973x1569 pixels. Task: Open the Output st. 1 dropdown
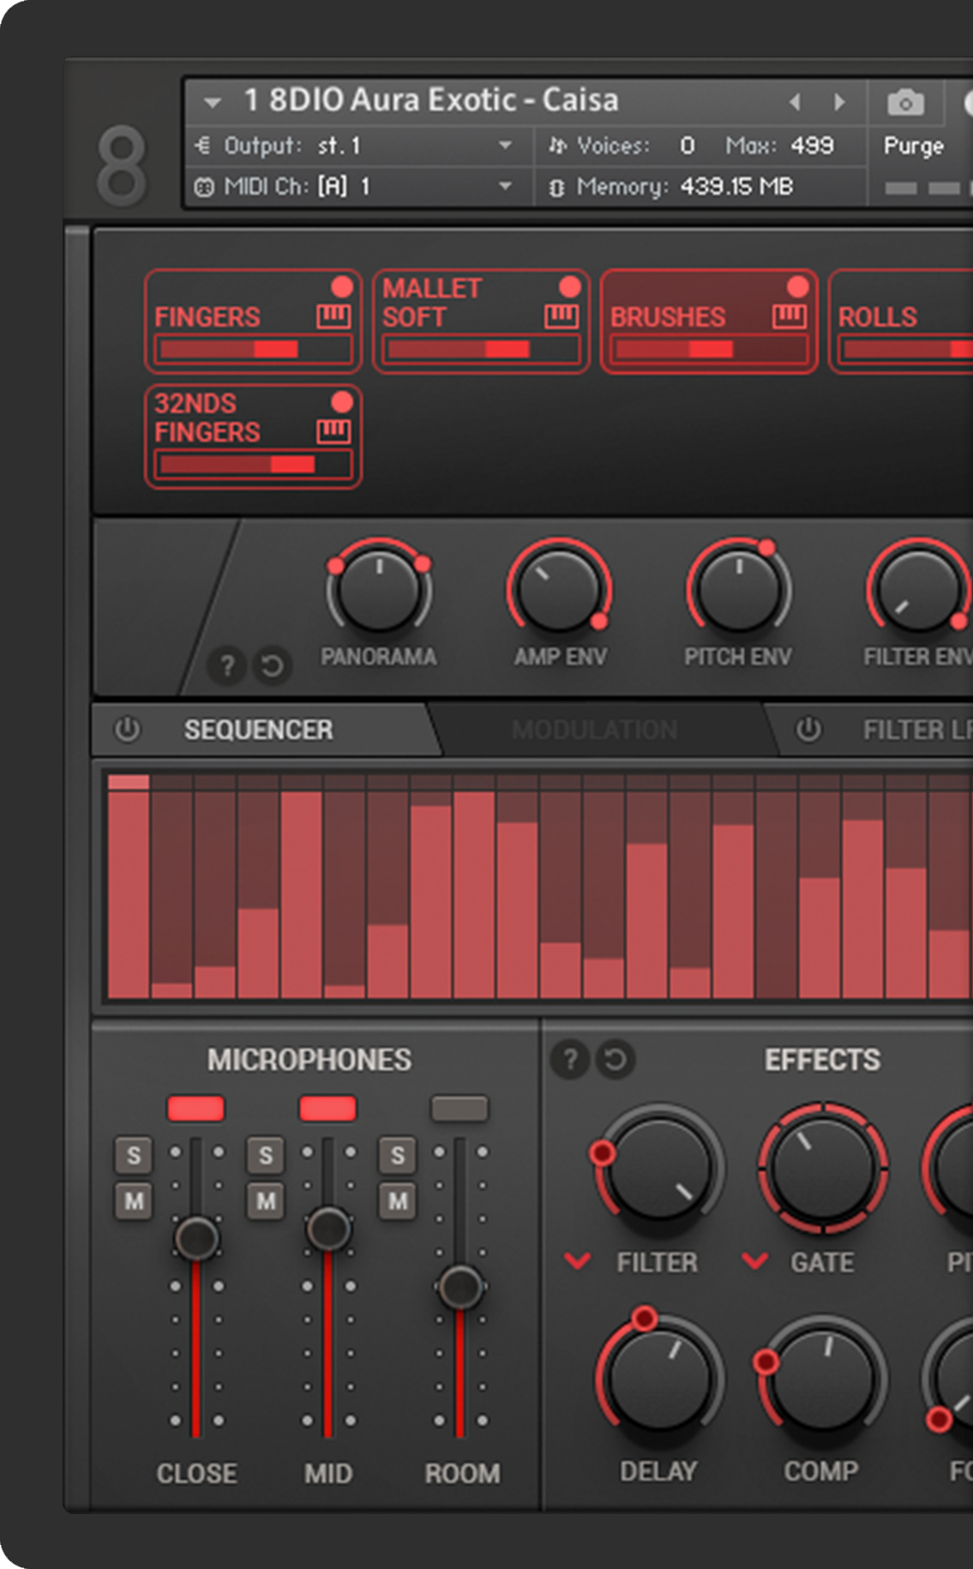tap(505, 146)
